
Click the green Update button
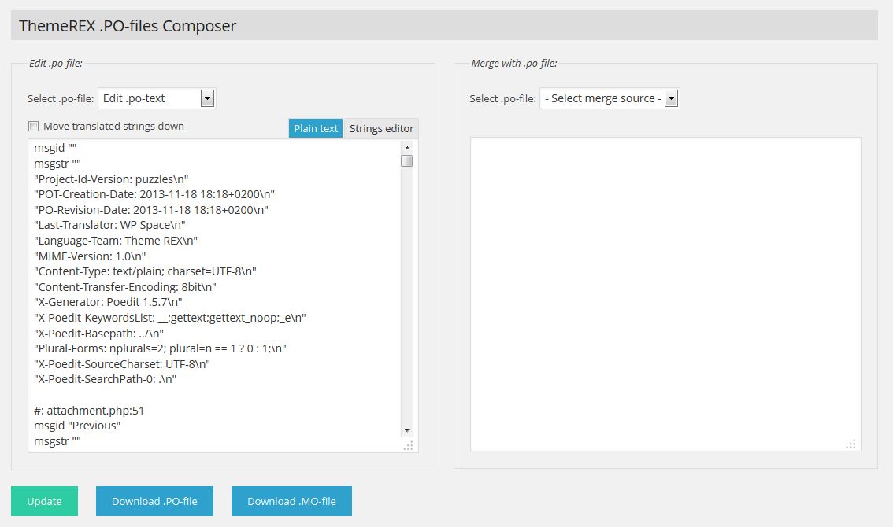[x=44, y=501]
